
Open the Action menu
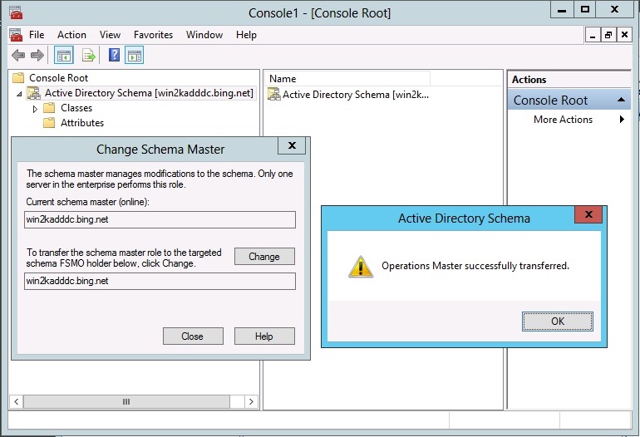tap(71, 35)
